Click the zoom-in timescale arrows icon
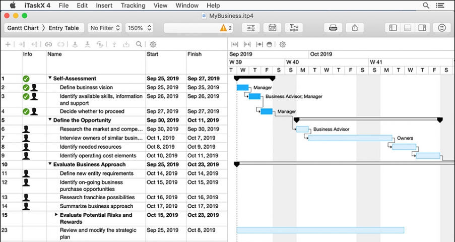The width and height of the screenshot is (455, 242). (x=247, y=44)
